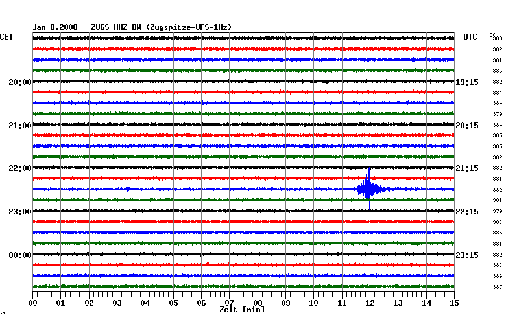
Task: Click minute tick label 06
Action: [x=201, y=303]
